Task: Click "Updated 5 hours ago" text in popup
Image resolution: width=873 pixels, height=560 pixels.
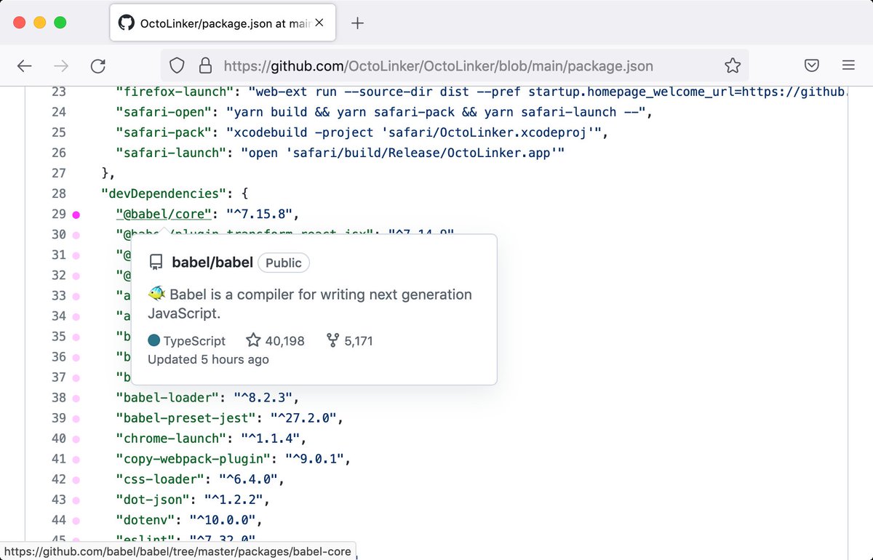Action: [x=208, y=359]
